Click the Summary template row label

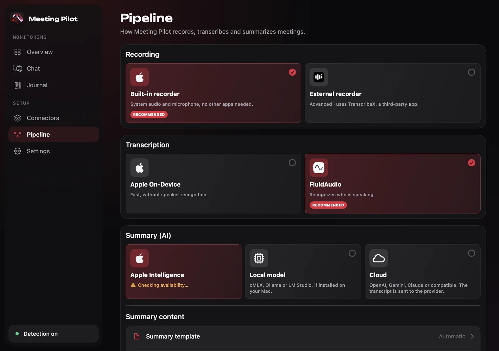click(x=173, y=336)
